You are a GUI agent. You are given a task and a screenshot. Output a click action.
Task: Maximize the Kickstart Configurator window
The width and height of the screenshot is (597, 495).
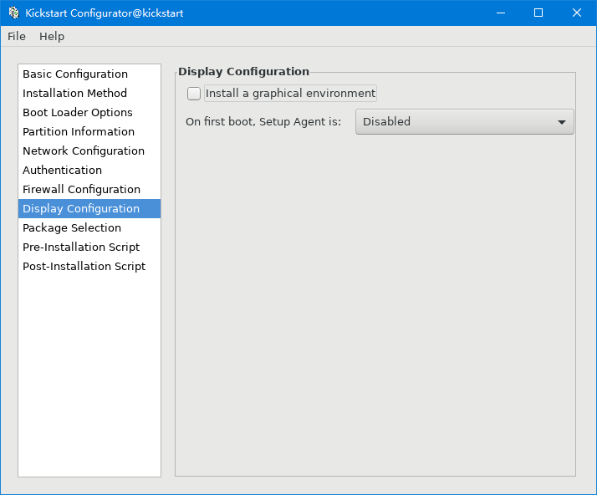[538, 13]
